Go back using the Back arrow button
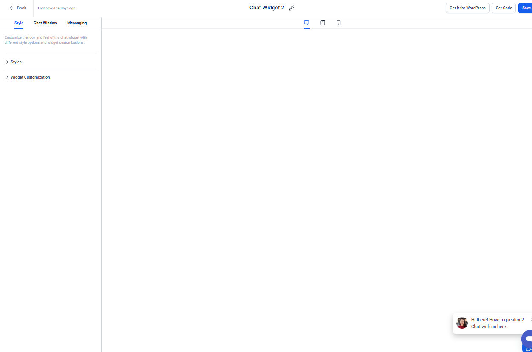 click(x=18, y=8)
